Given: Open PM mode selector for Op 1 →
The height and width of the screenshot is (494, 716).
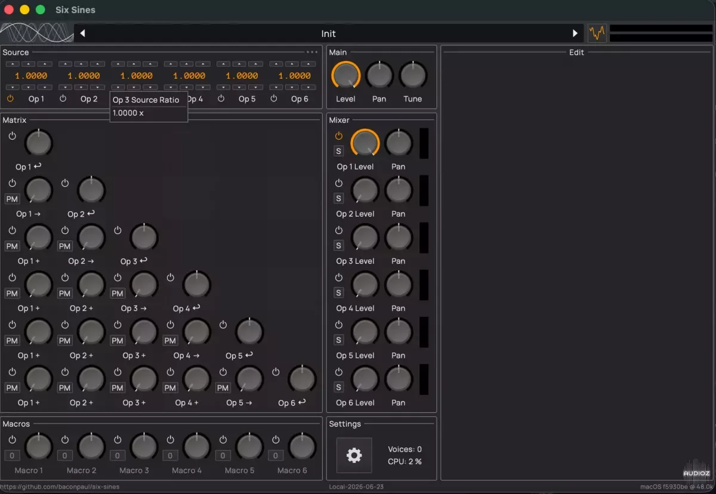Looking at the screenshot, I should pos(12,199).
